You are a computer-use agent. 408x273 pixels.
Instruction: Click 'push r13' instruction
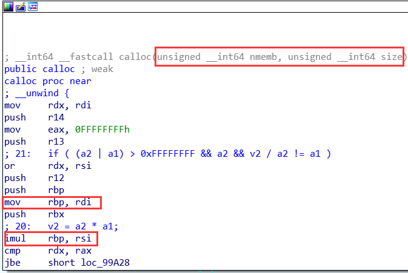tap(35, 142)
